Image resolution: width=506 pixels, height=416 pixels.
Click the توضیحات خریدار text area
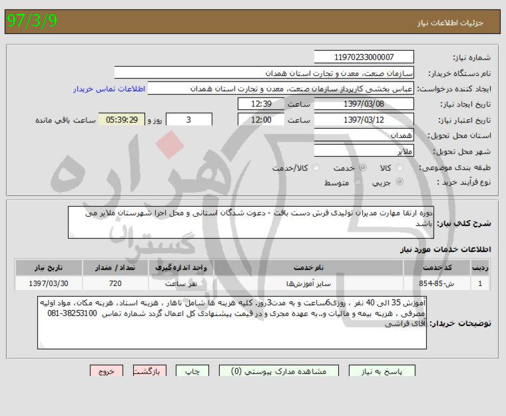(232, 323)
